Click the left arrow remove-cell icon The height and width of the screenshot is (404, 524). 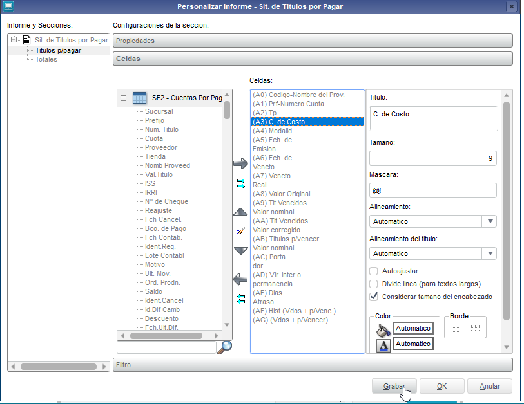(x=240, y=279)
